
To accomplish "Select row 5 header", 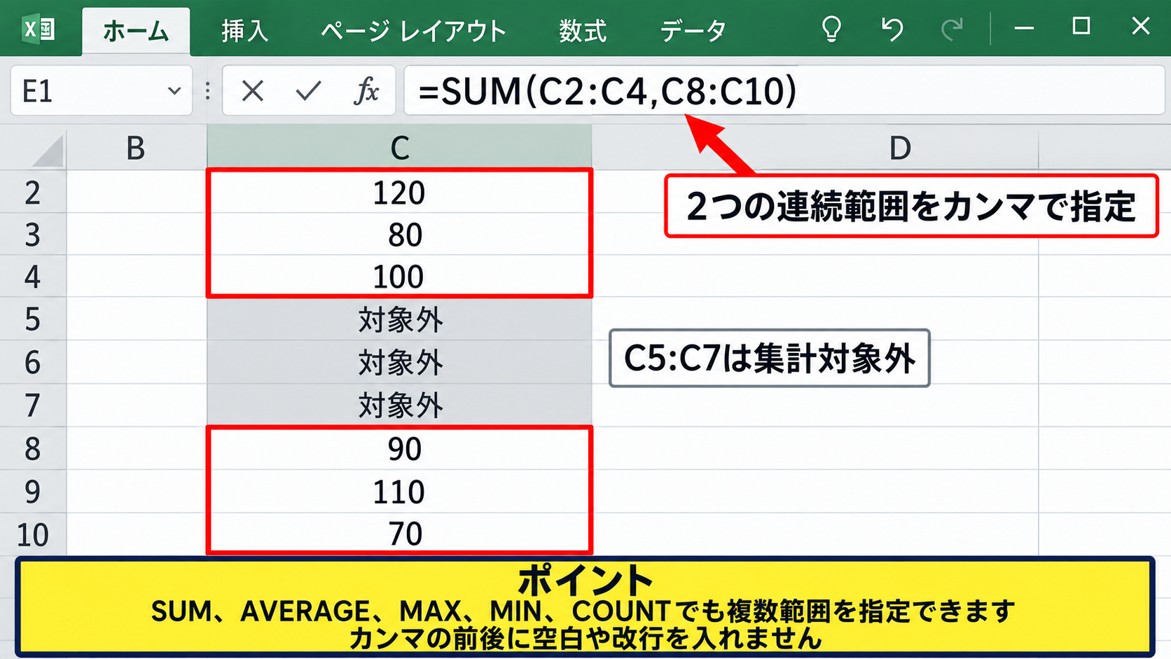I will [x=33, y=319].
